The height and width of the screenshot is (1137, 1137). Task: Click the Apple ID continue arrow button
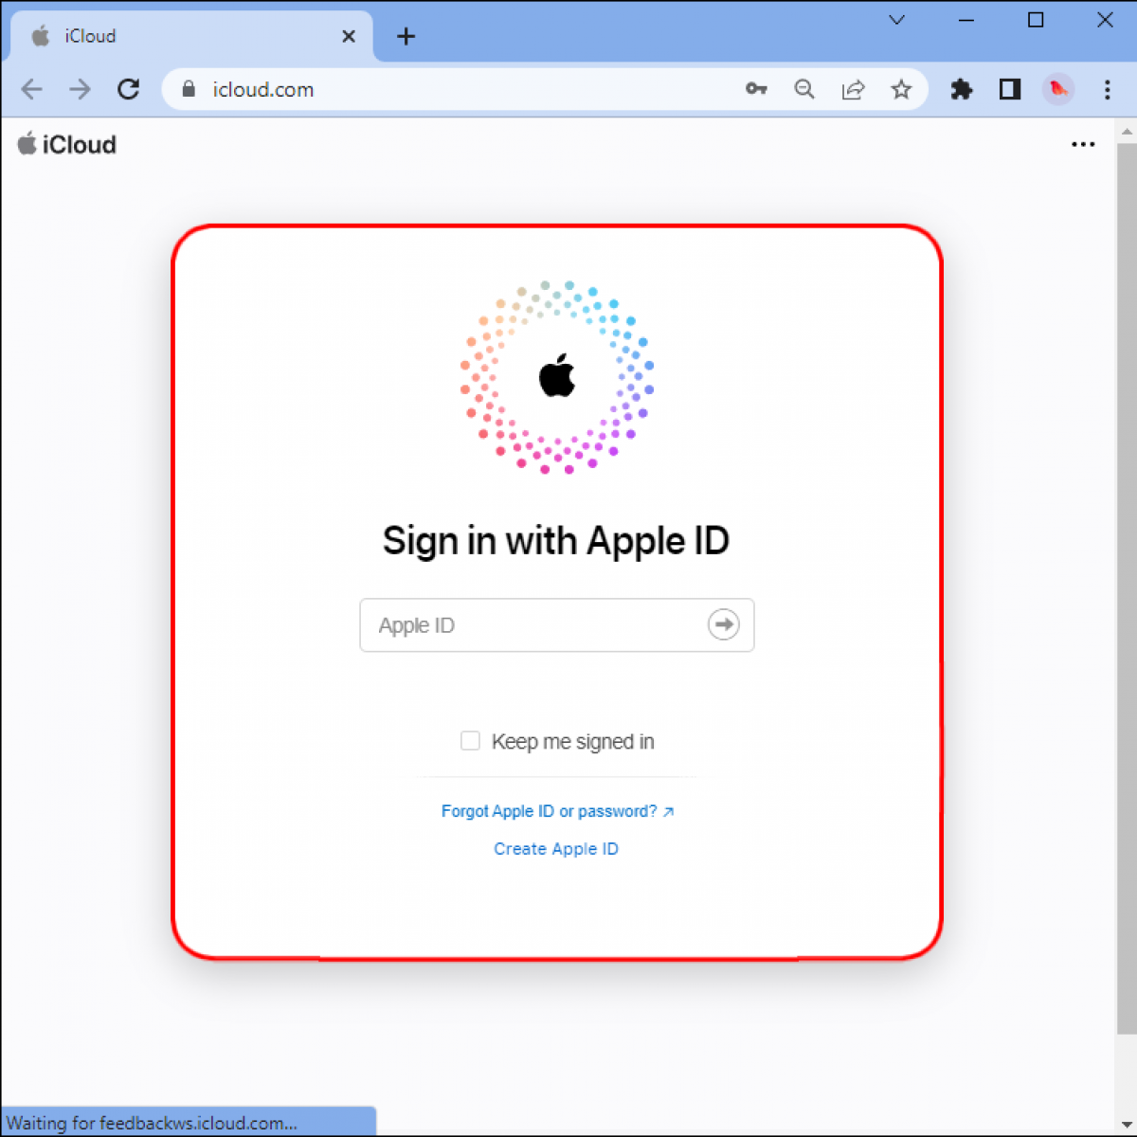pos(723,624)
